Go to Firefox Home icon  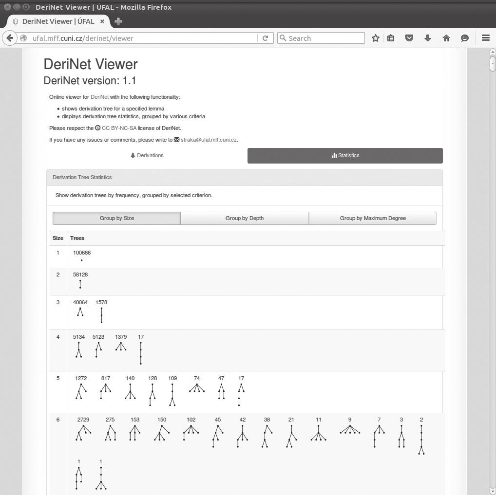pyautogui.click(x=446, y=38)
